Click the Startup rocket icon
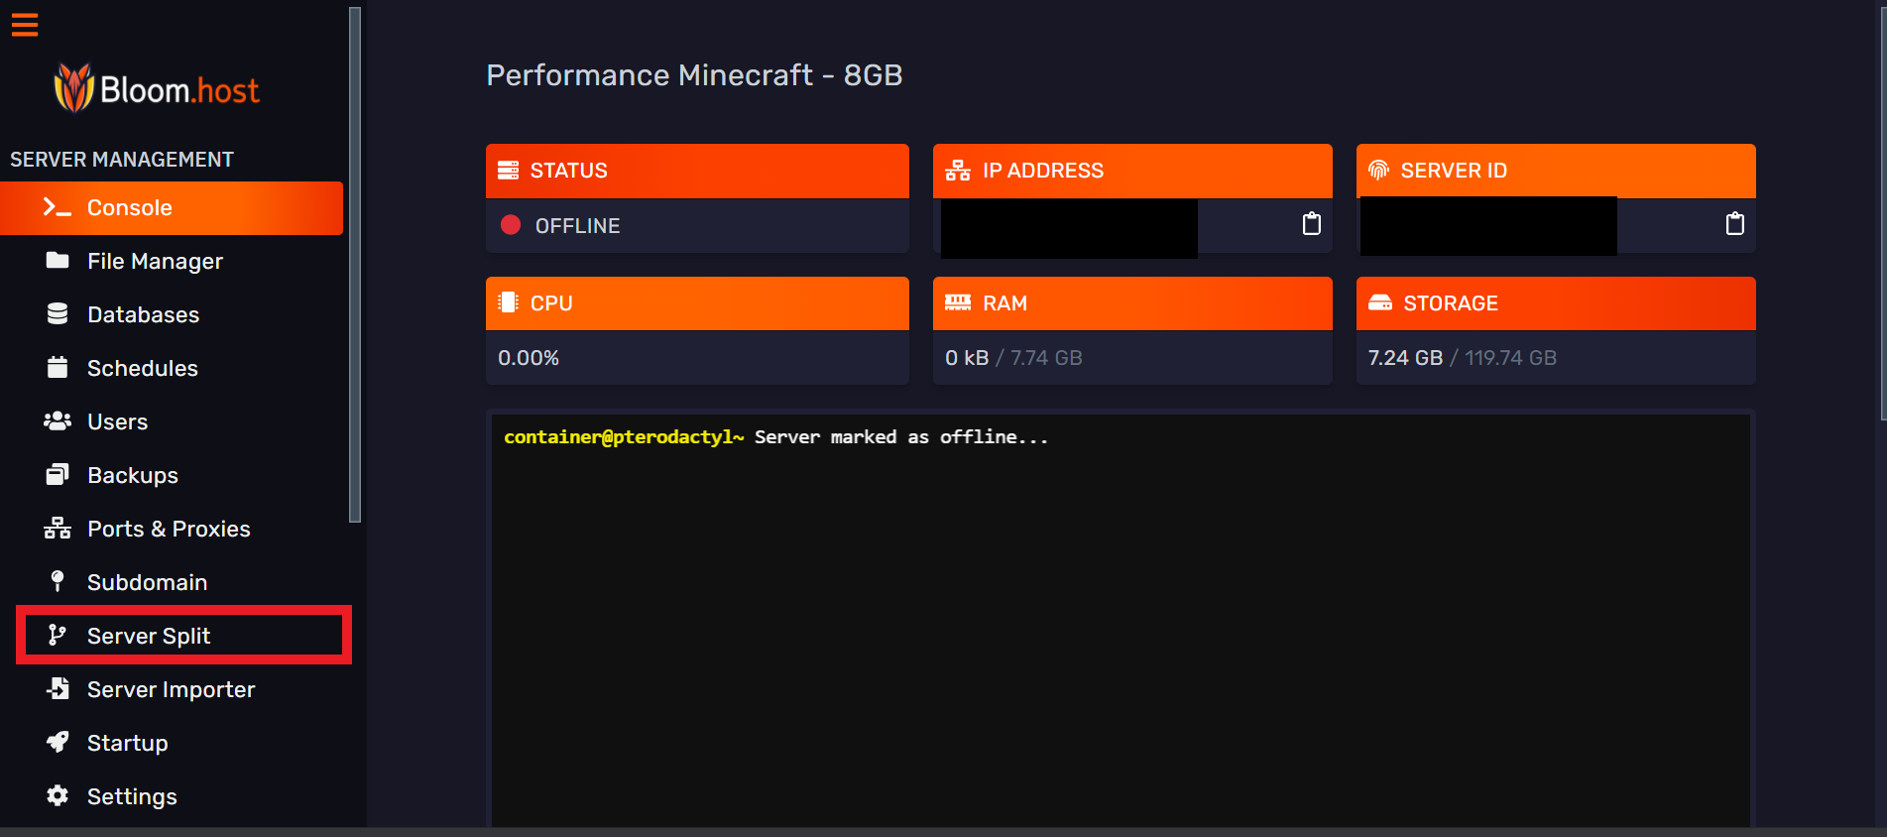The width and height of the screenshot is (1887, 837). (58, 743)
